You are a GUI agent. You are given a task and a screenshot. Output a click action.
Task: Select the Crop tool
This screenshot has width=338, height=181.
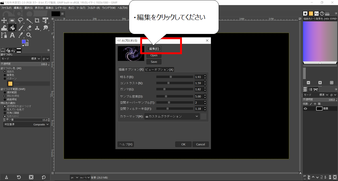click(37, 20)
